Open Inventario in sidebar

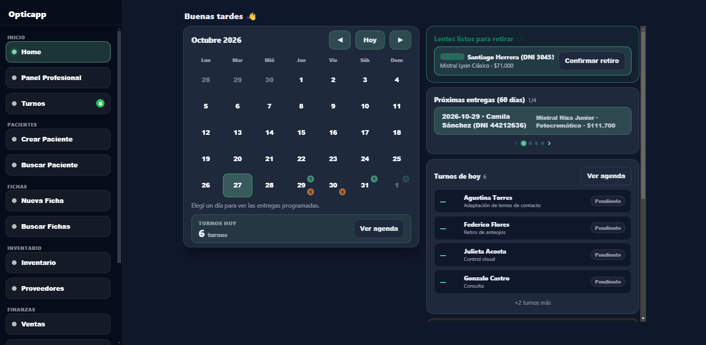pos(58,263)
